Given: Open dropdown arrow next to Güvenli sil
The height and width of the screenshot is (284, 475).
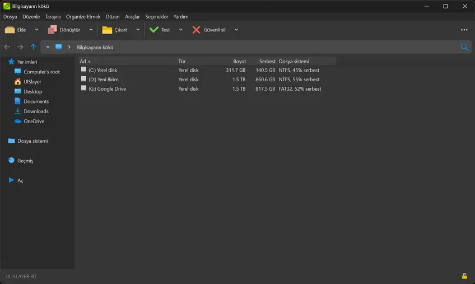Looking at the screenshot, I should (236, 30).
